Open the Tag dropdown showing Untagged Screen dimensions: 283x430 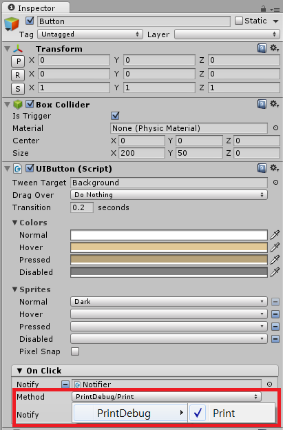click(90, 34)
